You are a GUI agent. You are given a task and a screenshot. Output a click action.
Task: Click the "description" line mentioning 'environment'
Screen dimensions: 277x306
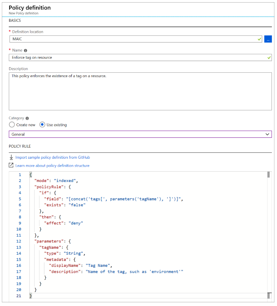pyautogui.click(x=116, y=272)
